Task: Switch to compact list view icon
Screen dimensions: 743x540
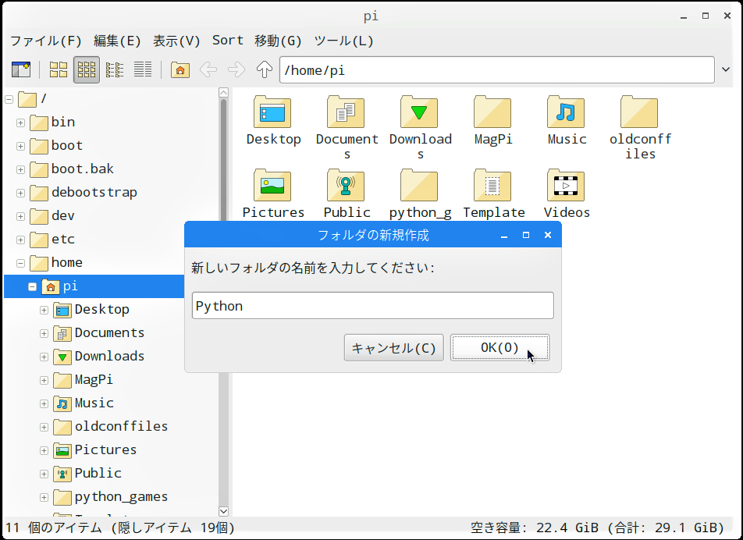Action: [x=115, y=69]
